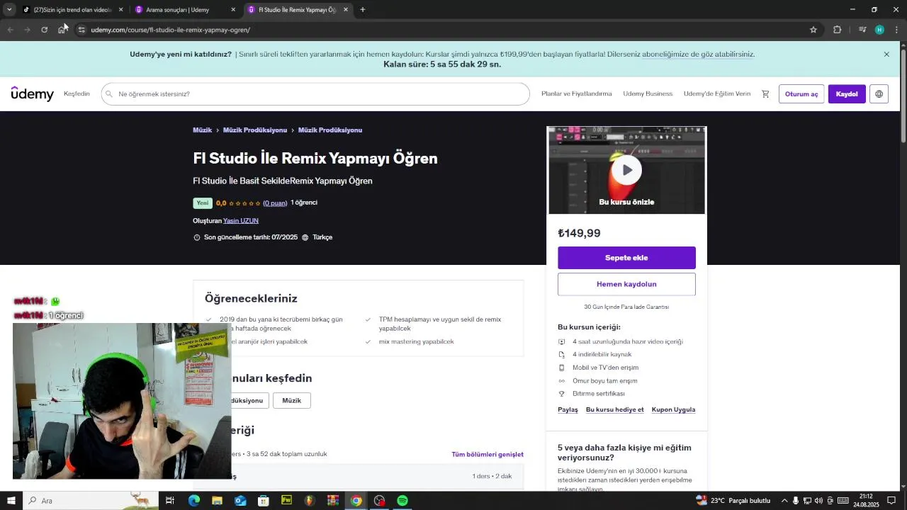Viewport: 907px width, 510px height.
Task: Open instructor Yasin UZUN profile
Action: tap(241, 221)
